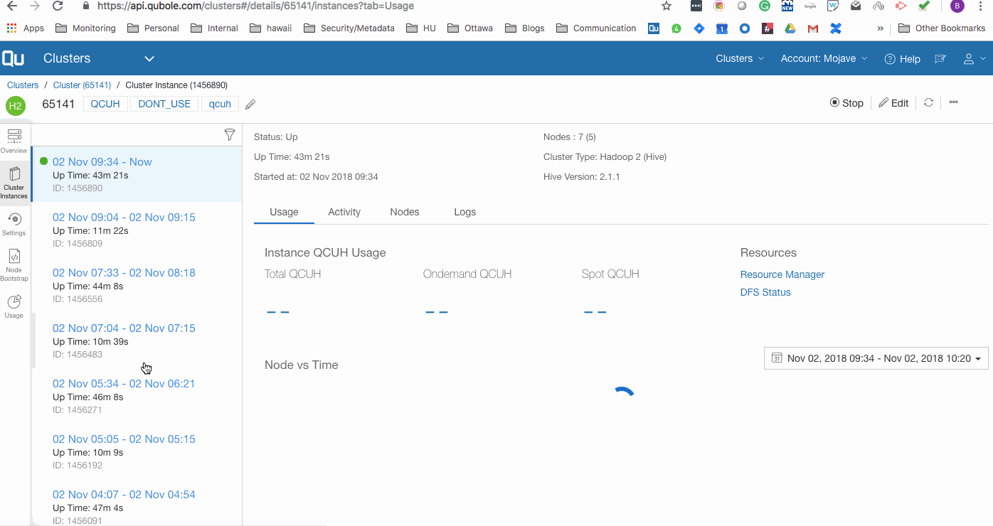993x526 pixels.
Task: Open the Google Calendar bookmark icon
Action: click(722, 28)
